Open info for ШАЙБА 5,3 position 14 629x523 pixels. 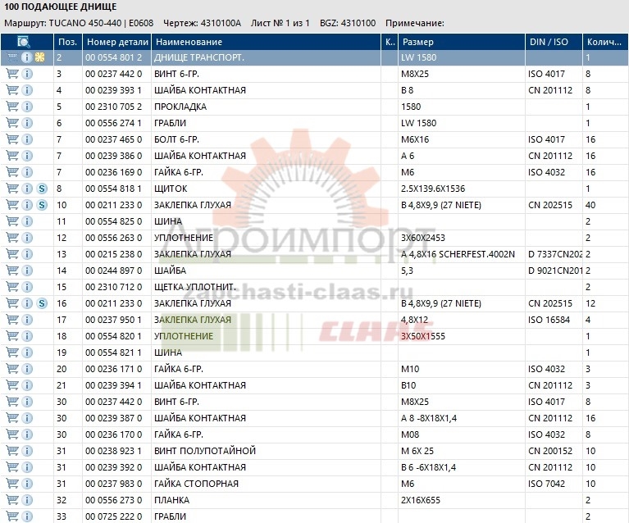27,271
